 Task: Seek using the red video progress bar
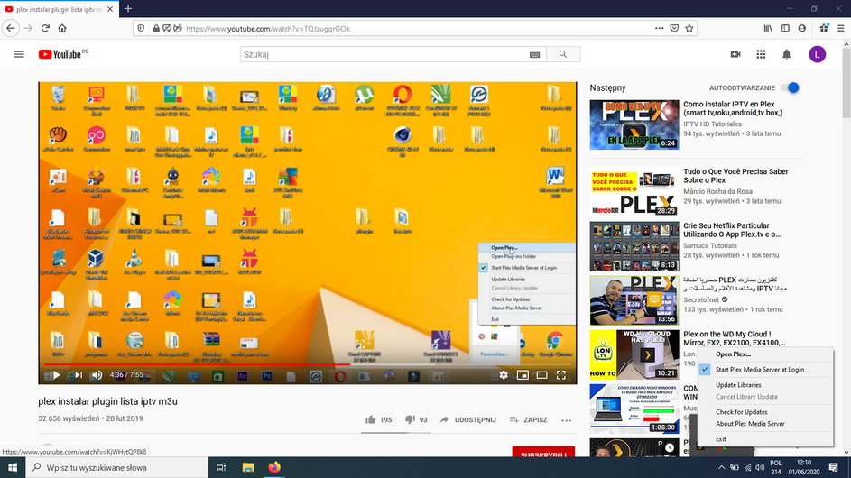(x=308, y=364)
